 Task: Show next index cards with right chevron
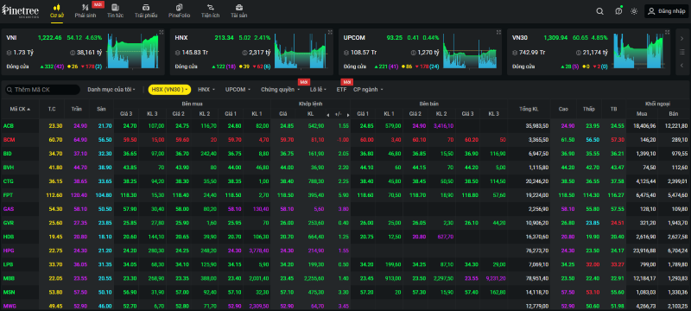pos(681,39)
